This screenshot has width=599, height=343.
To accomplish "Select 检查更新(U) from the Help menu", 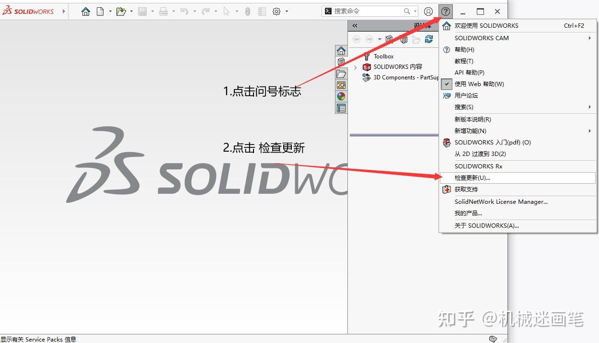I will pyautogui.click(x=479, y=177).
